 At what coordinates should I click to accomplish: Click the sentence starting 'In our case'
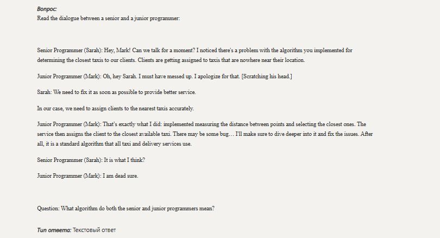pos(115,109)
